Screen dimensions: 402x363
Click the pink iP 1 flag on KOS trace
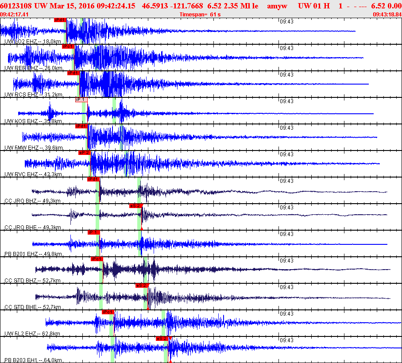click(x=81, y=100)
